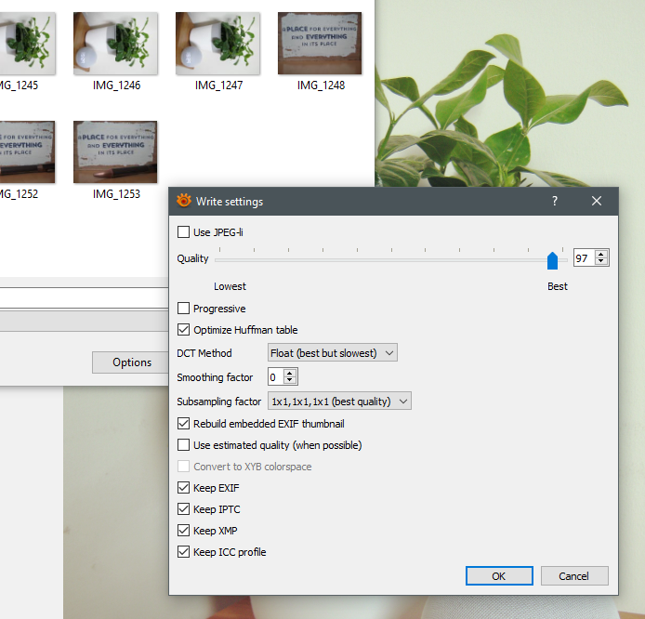This screenshot has height=619, width=645.
Task: Click the IMG_1246 file name label
Action: (116, 86)
